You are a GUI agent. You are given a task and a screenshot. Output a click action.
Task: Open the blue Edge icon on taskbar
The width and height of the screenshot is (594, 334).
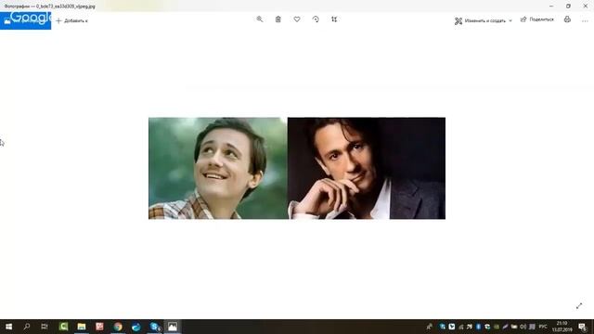tap(136, 327)
